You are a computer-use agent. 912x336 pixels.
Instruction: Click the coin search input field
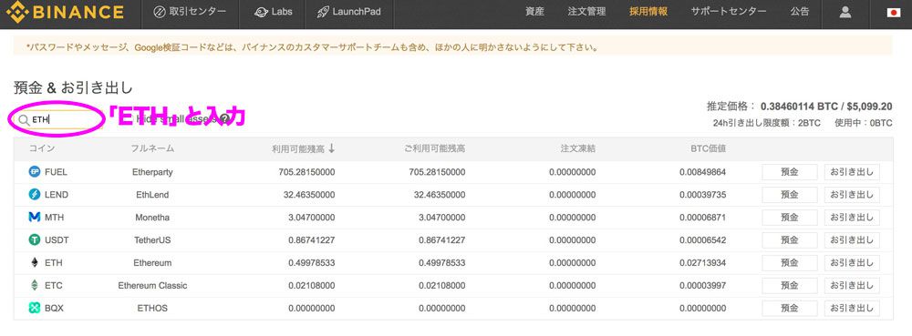click(58, 119)
